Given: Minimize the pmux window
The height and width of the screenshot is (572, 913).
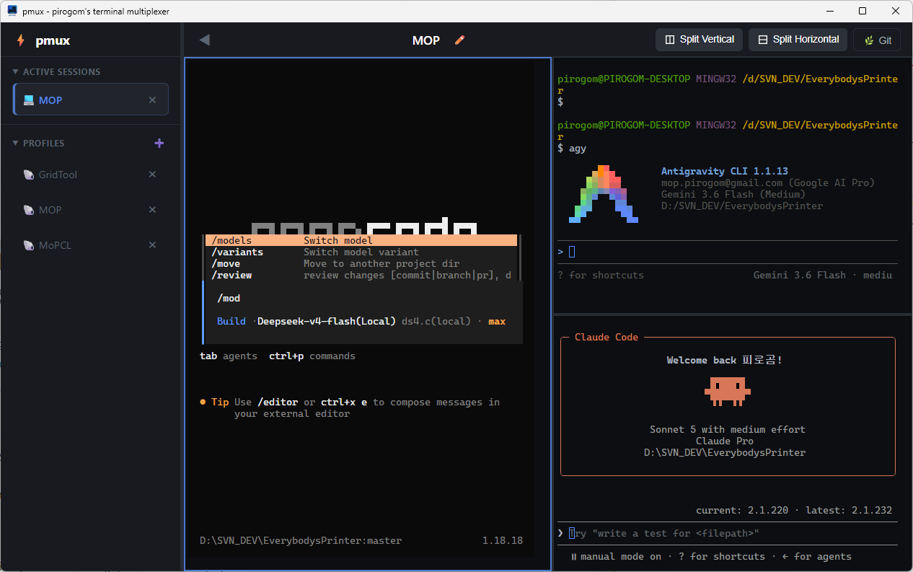Looking at the screenshot, I should pyautogui.click(x=829, y=11).
